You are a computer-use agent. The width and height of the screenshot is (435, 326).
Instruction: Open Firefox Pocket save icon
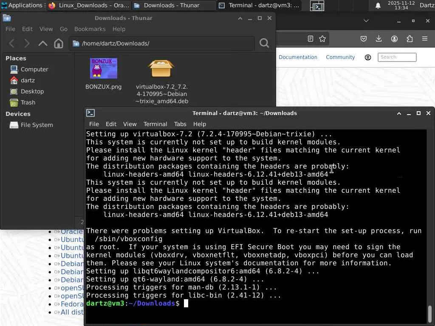(x=364, y=39)
